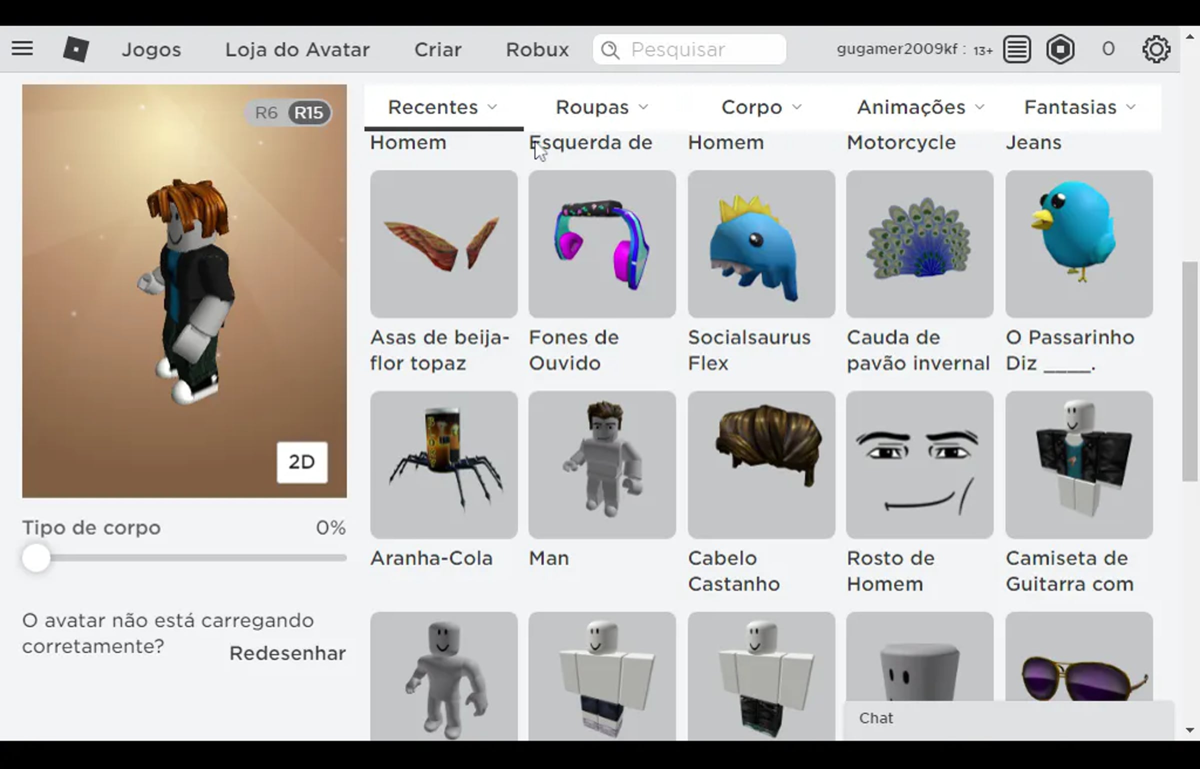Viewport: 1200px width, 769px height.
Task: Click the Robux balance 0
Action: [x=1108, y=49]
